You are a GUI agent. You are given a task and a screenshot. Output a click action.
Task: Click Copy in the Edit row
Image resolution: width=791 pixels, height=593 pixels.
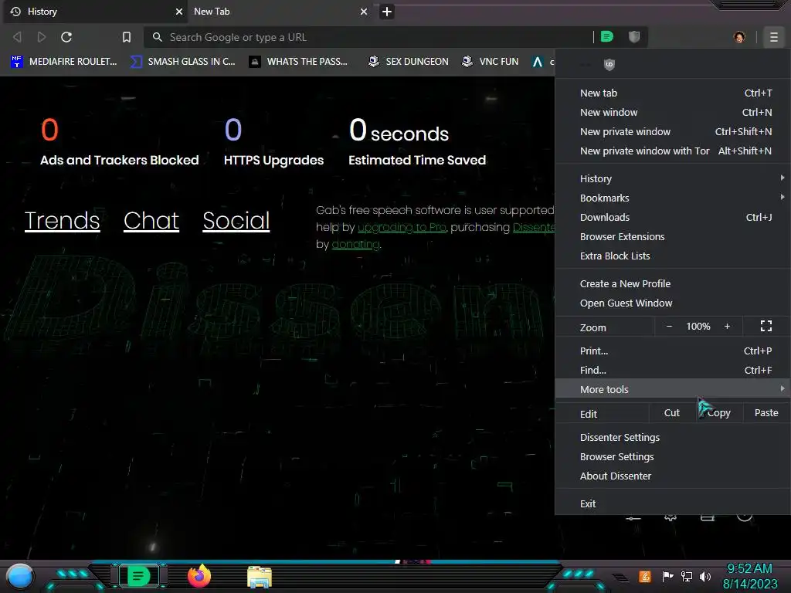[719, 413]
